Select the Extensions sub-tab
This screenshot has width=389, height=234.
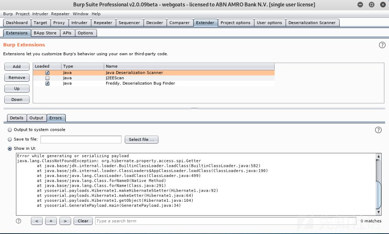[x=17, y=33]
